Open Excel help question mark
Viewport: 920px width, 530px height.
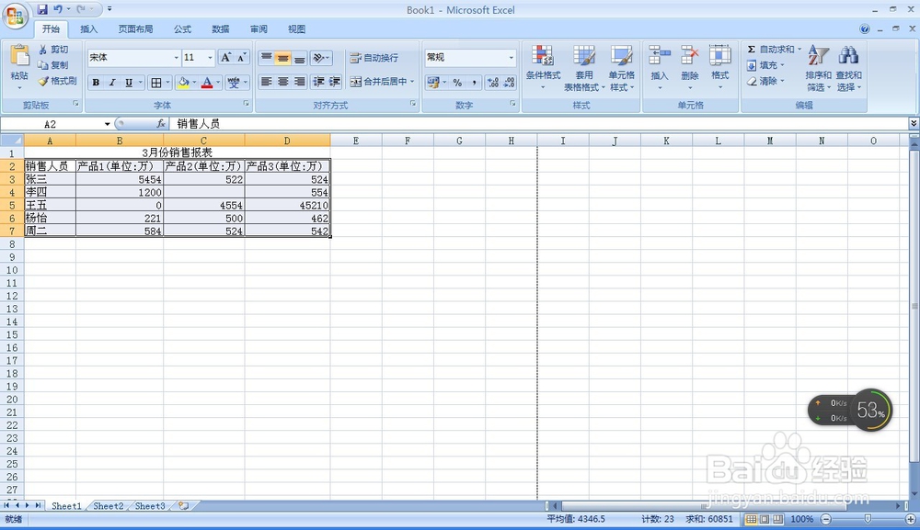tap(864, 28)
